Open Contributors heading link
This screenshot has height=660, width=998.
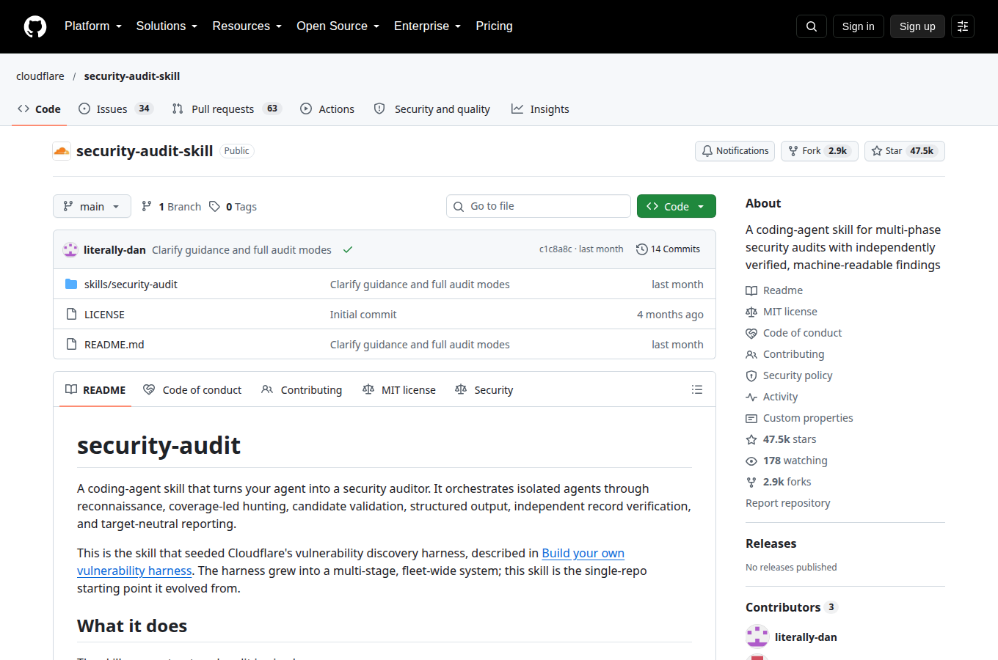coord(792,607)
